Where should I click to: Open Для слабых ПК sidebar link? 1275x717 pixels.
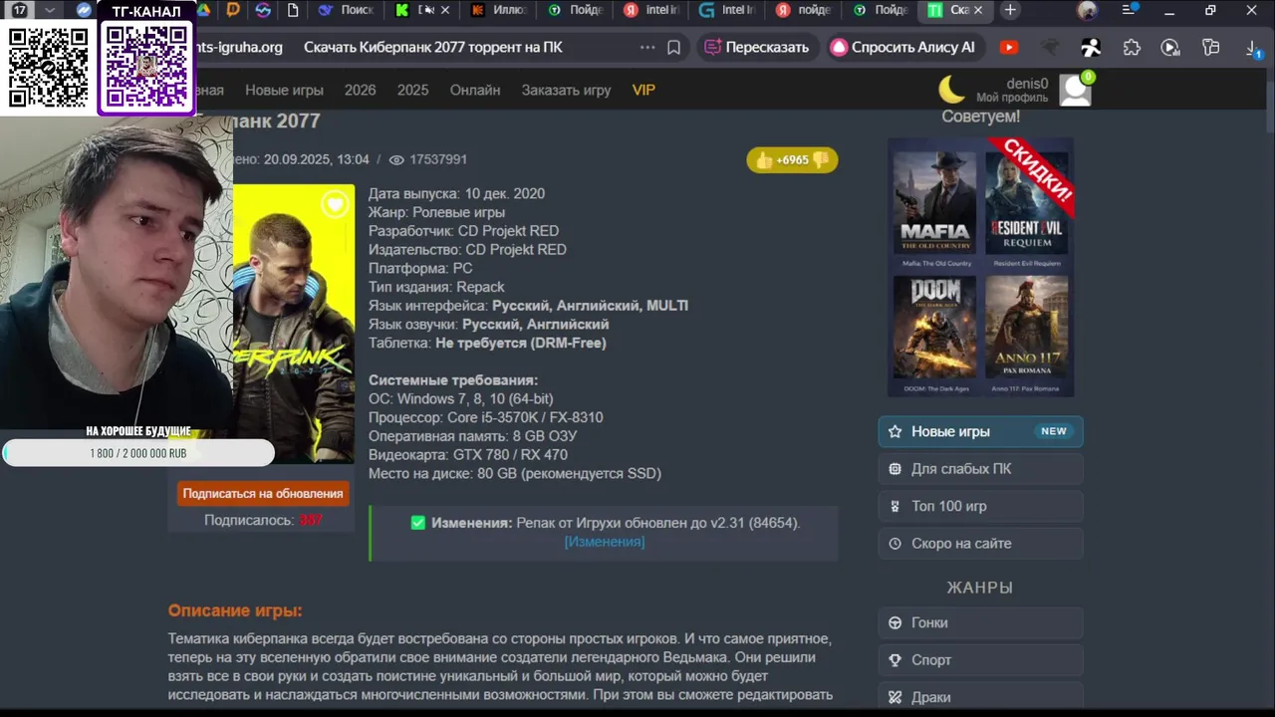tap(980, 469)
